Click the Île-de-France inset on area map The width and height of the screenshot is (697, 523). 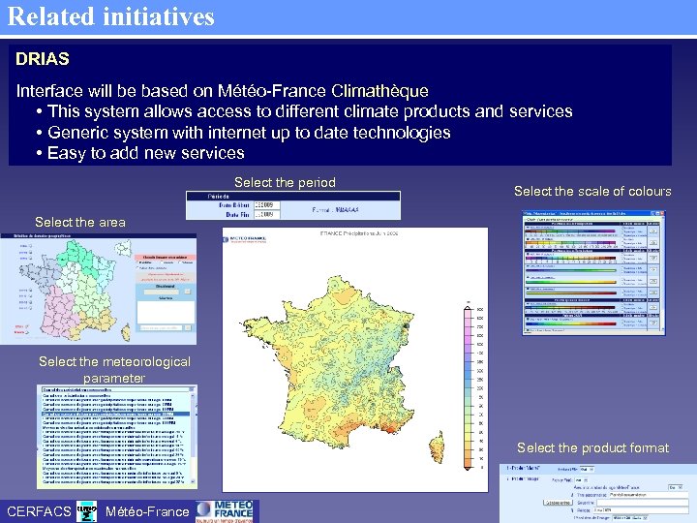coord(123,247)
